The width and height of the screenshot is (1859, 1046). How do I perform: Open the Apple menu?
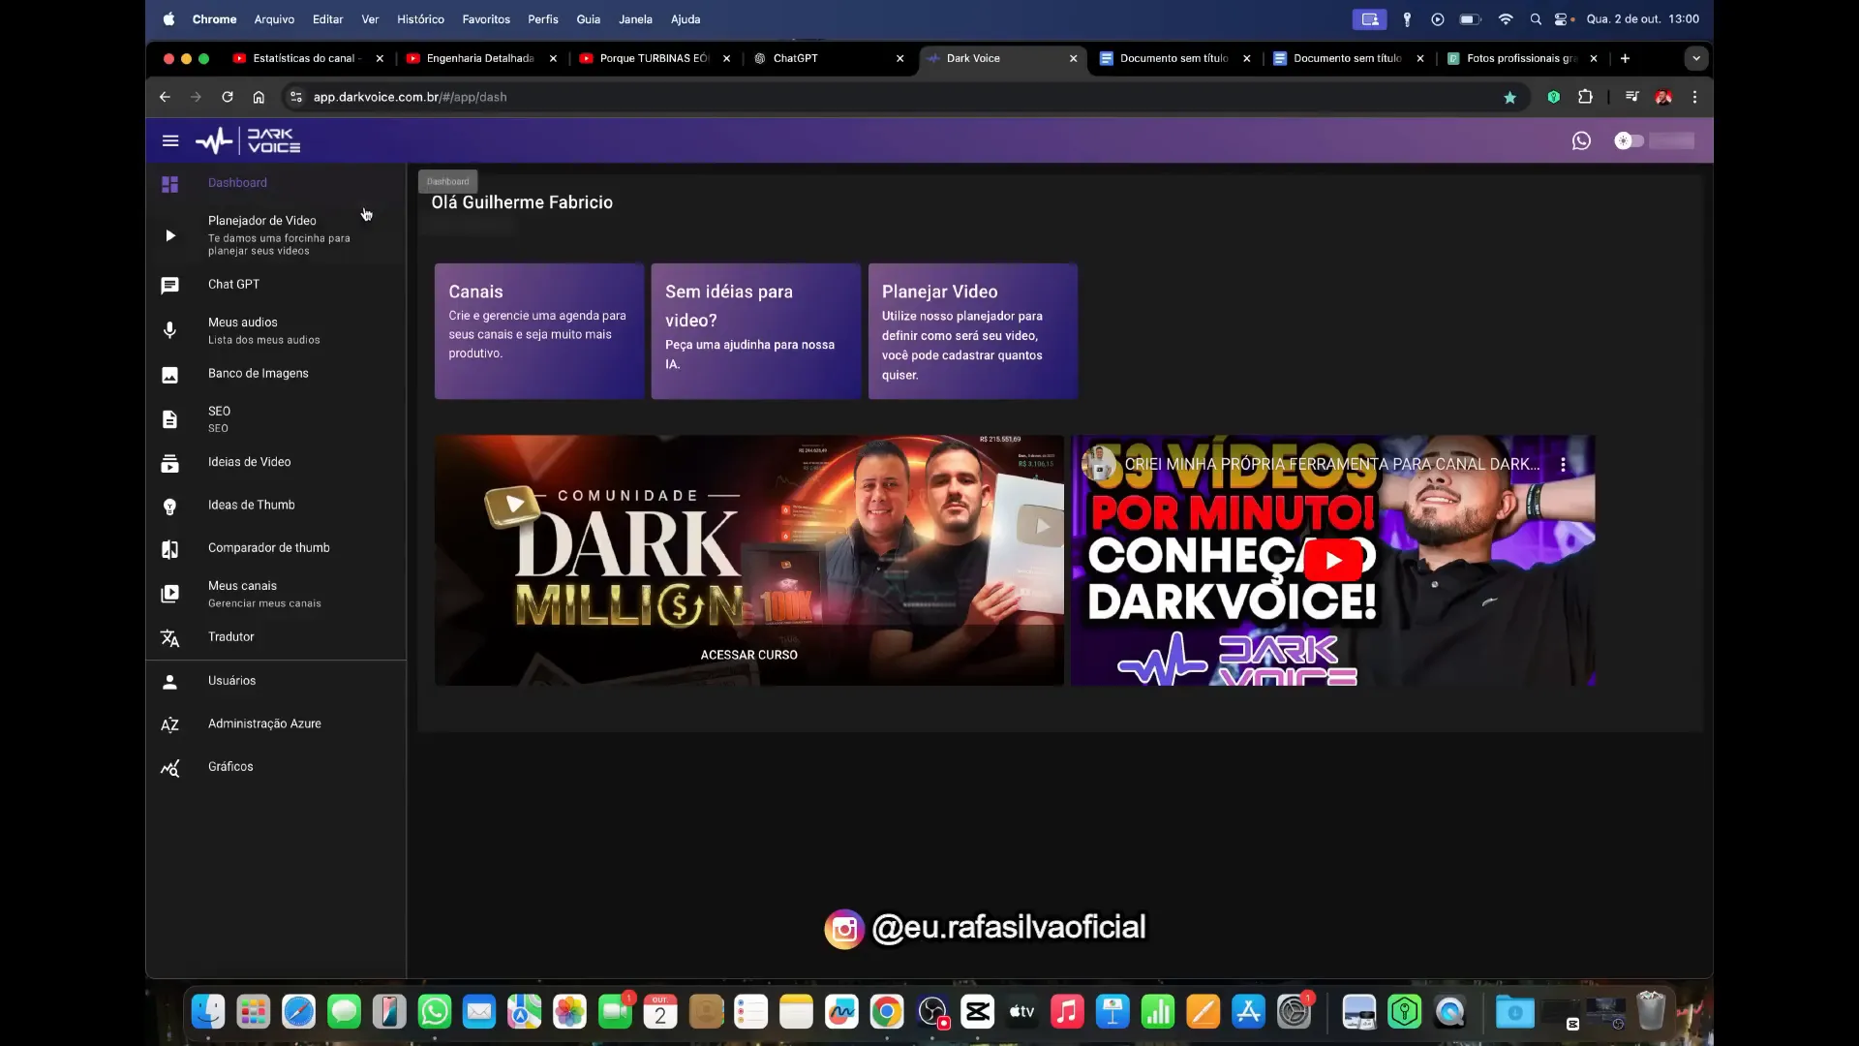pos(168,19)
